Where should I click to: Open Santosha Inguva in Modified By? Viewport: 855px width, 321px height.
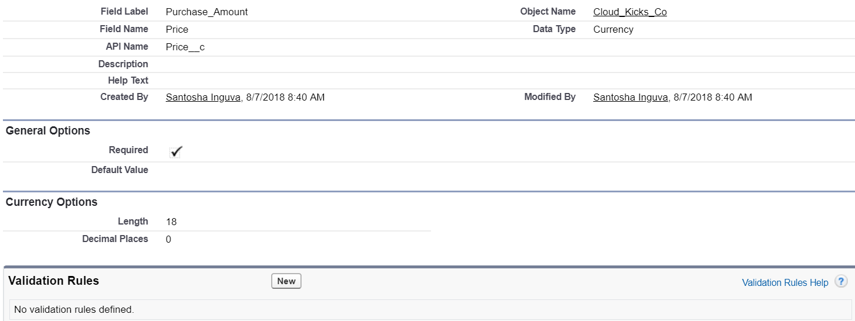(630, 97)
